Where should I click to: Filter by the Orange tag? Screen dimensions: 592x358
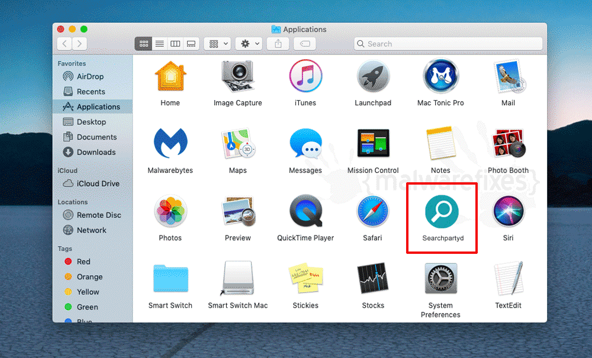point(92,276)
